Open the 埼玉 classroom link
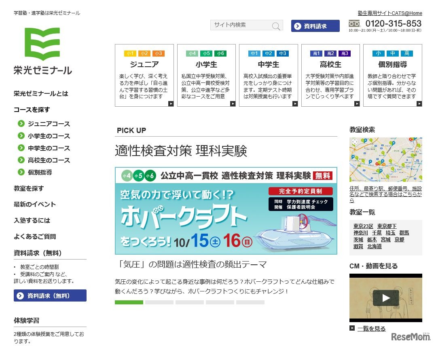This screenshot has width=436, height=346. (390, 233)
